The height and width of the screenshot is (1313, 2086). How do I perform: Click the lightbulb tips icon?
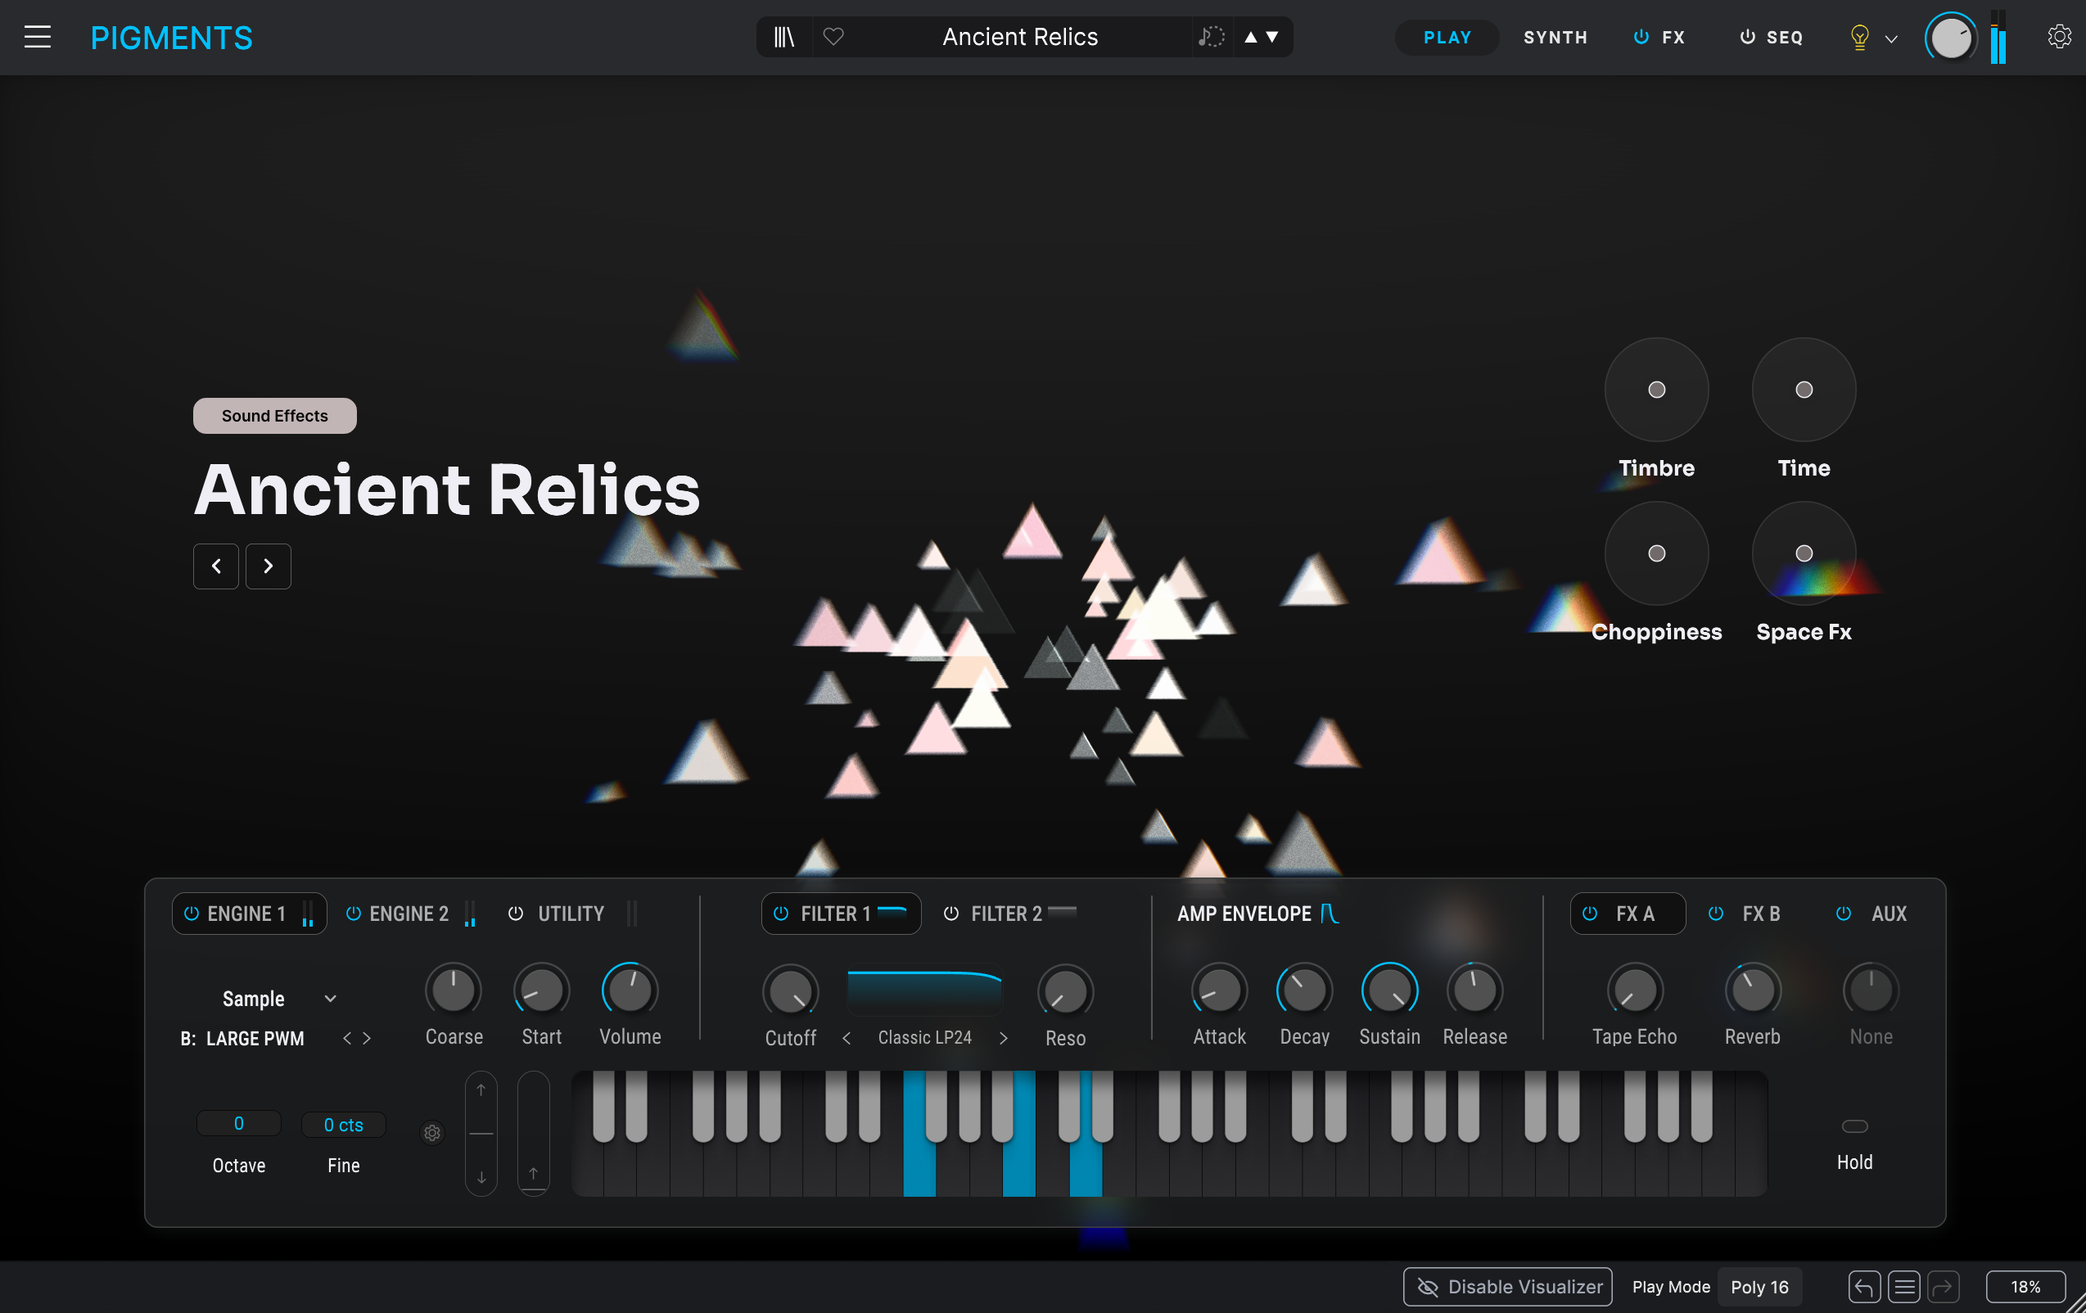point(1859,37)
